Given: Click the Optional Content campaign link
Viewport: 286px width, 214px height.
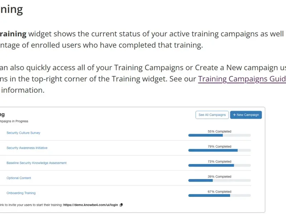Looking at the screenshot, I should pos(19,178).
